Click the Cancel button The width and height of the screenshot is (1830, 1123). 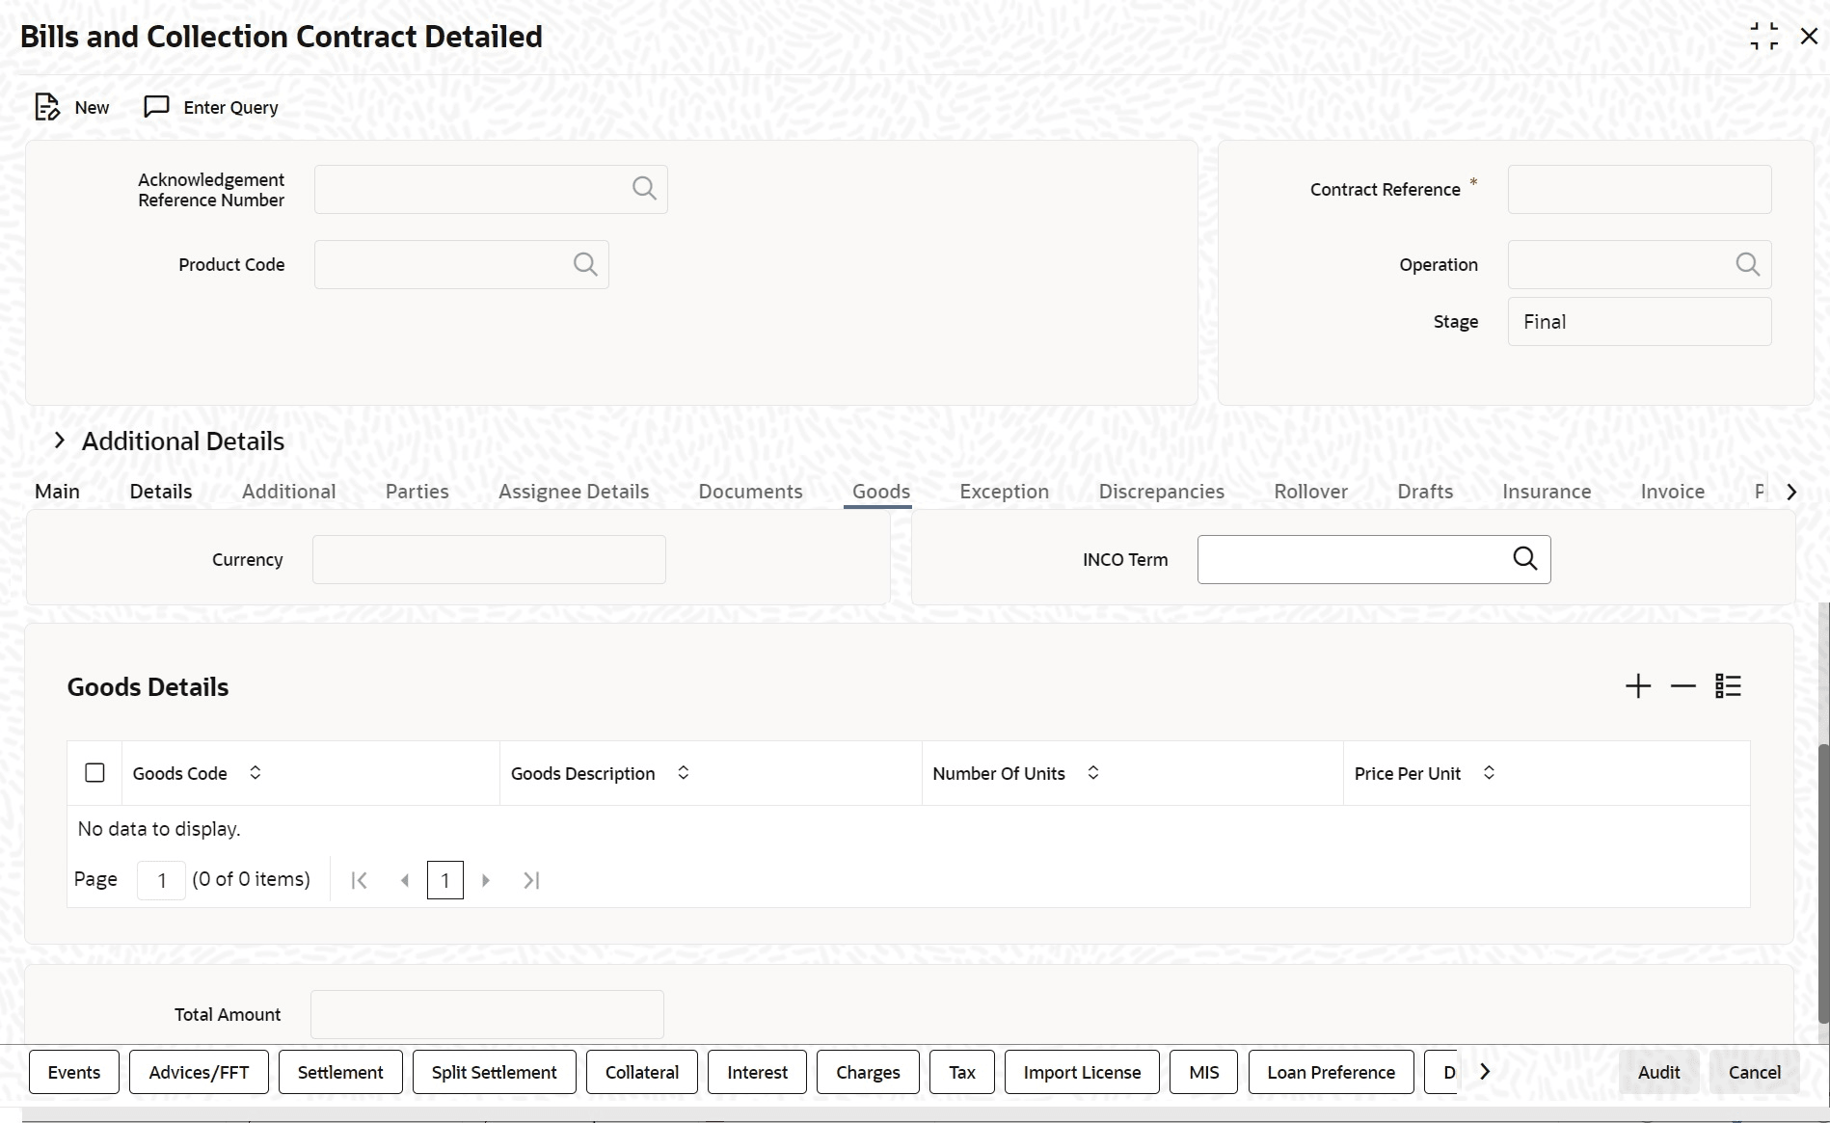(1755, 1072)
